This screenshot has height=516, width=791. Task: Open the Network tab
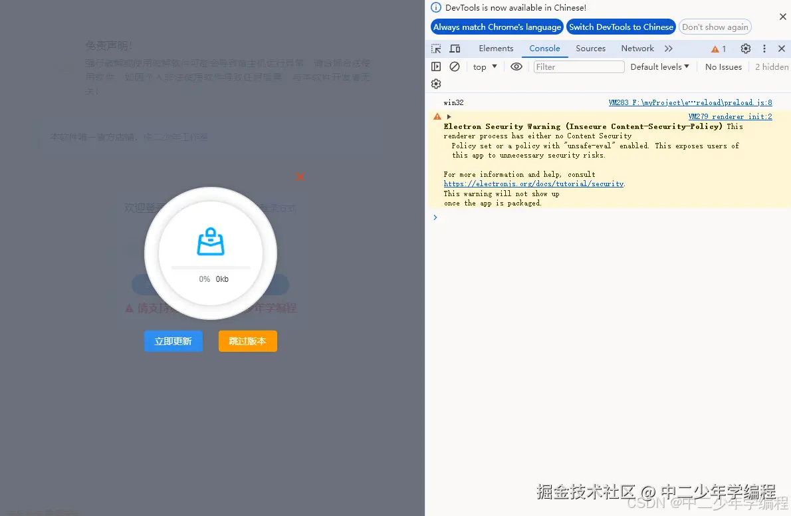[637, 48]
